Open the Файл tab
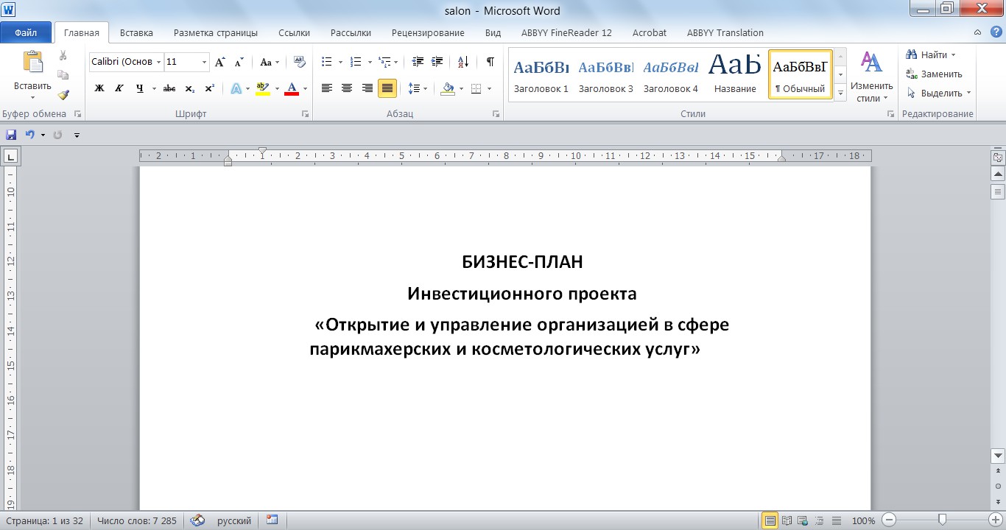 click(26, 32)
